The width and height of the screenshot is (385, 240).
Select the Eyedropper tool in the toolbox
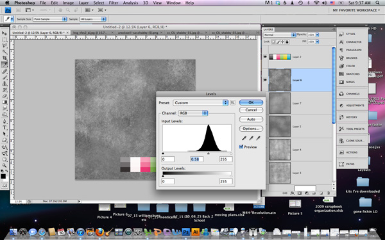pos(4,65)
